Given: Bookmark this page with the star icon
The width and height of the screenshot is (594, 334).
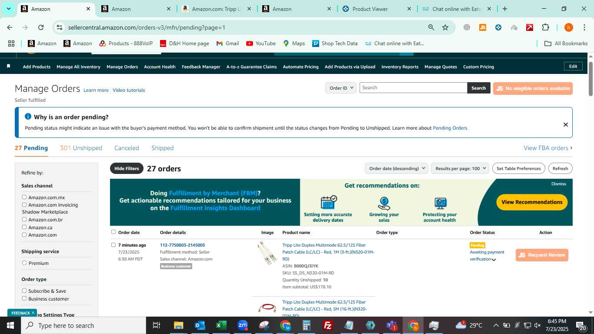Looking at the screenshot, I should [x=445, y=27].
